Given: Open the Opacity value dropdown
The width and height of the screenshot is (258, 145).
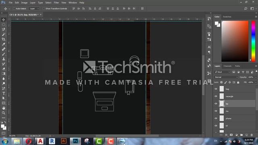Looking at the screenshot, I should pos(256,77).
